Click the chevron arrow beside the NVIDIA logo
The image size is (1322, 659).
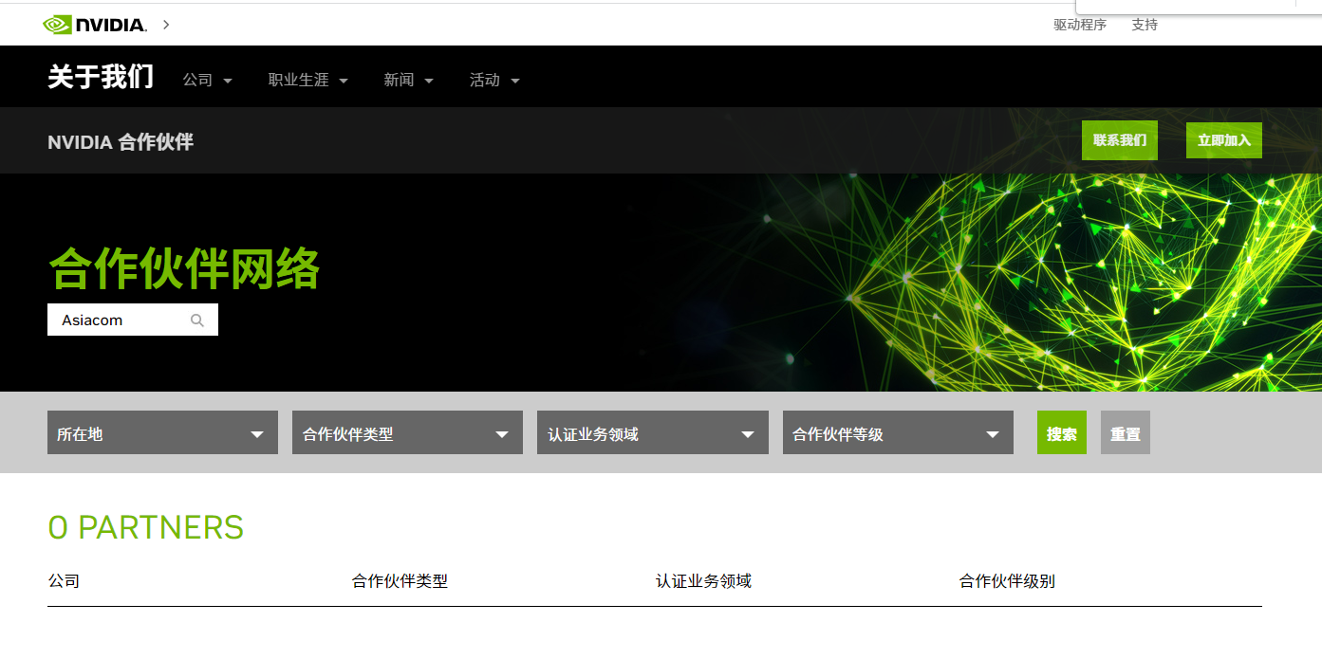click(166, 25)
